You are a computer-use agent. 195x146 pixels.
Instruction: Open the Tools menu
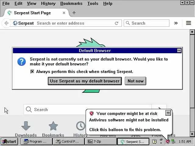tap(93, 3)
